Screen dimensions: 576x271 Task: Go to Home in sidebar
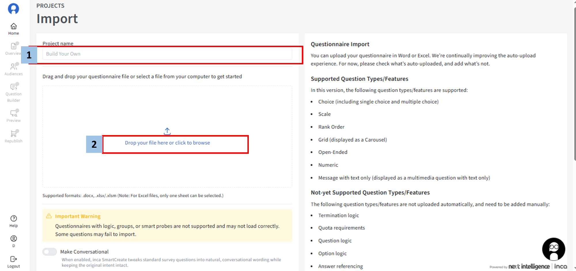coord(14,29)
